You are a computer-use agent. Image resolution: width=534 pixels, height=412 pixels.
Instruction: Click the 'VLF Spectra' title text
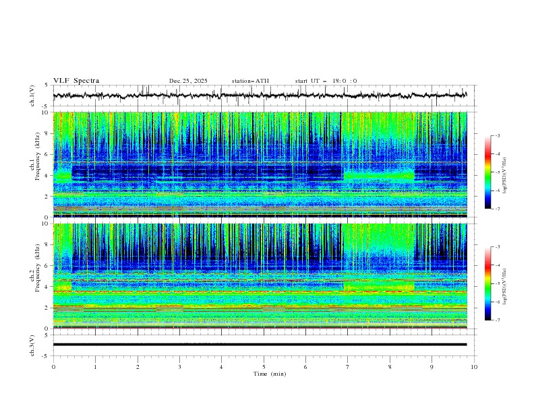coord(76,81)
